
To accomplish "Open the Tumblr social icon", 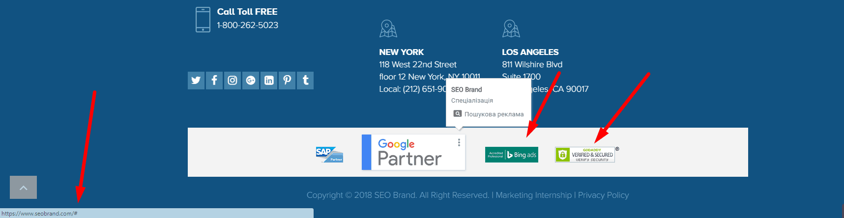I will pos(305,81).
